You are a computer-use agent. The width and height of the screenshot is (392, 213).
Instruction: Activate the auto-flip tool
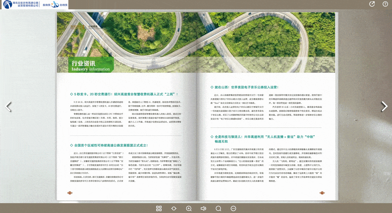174,208
